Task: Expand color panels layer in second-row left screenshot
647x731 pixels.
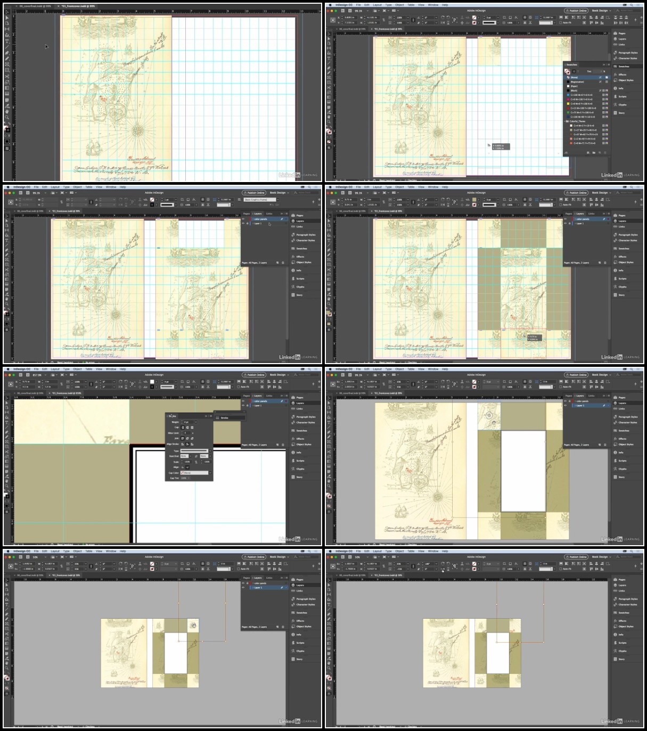Action: click(x=253, y=219)
